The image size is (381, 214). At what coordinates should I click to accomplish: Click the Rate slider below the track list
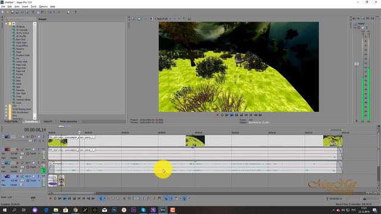tap(33, 197)
